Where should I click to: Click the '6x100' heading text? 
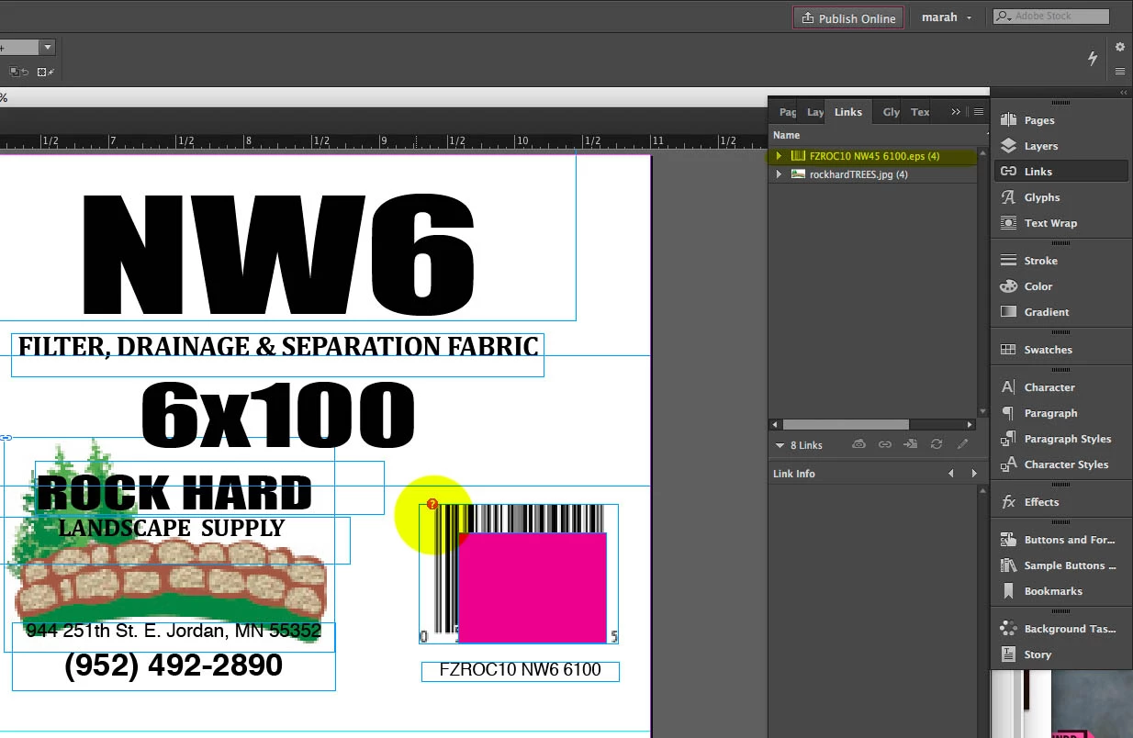click(x=277, y=415)
